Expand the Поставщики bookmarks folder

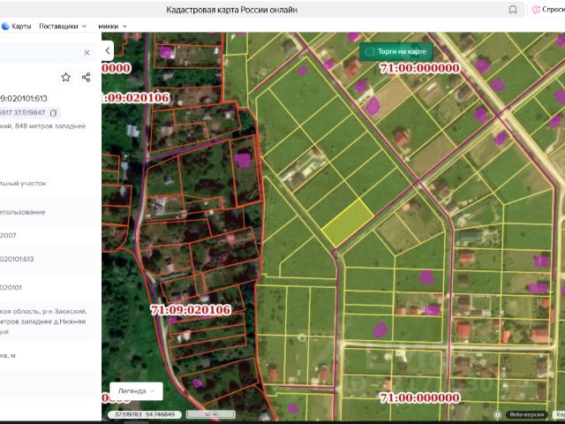63,26
